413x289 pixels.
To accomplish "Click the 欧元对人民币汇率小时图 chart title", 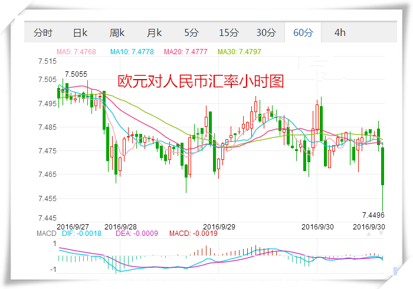I will click(x=201, y=81).
